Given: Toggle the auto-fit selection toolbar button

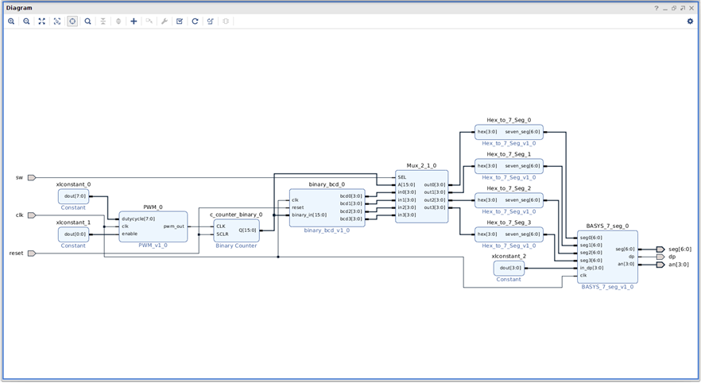Looking at the screenshot, I should click(72, 21).
